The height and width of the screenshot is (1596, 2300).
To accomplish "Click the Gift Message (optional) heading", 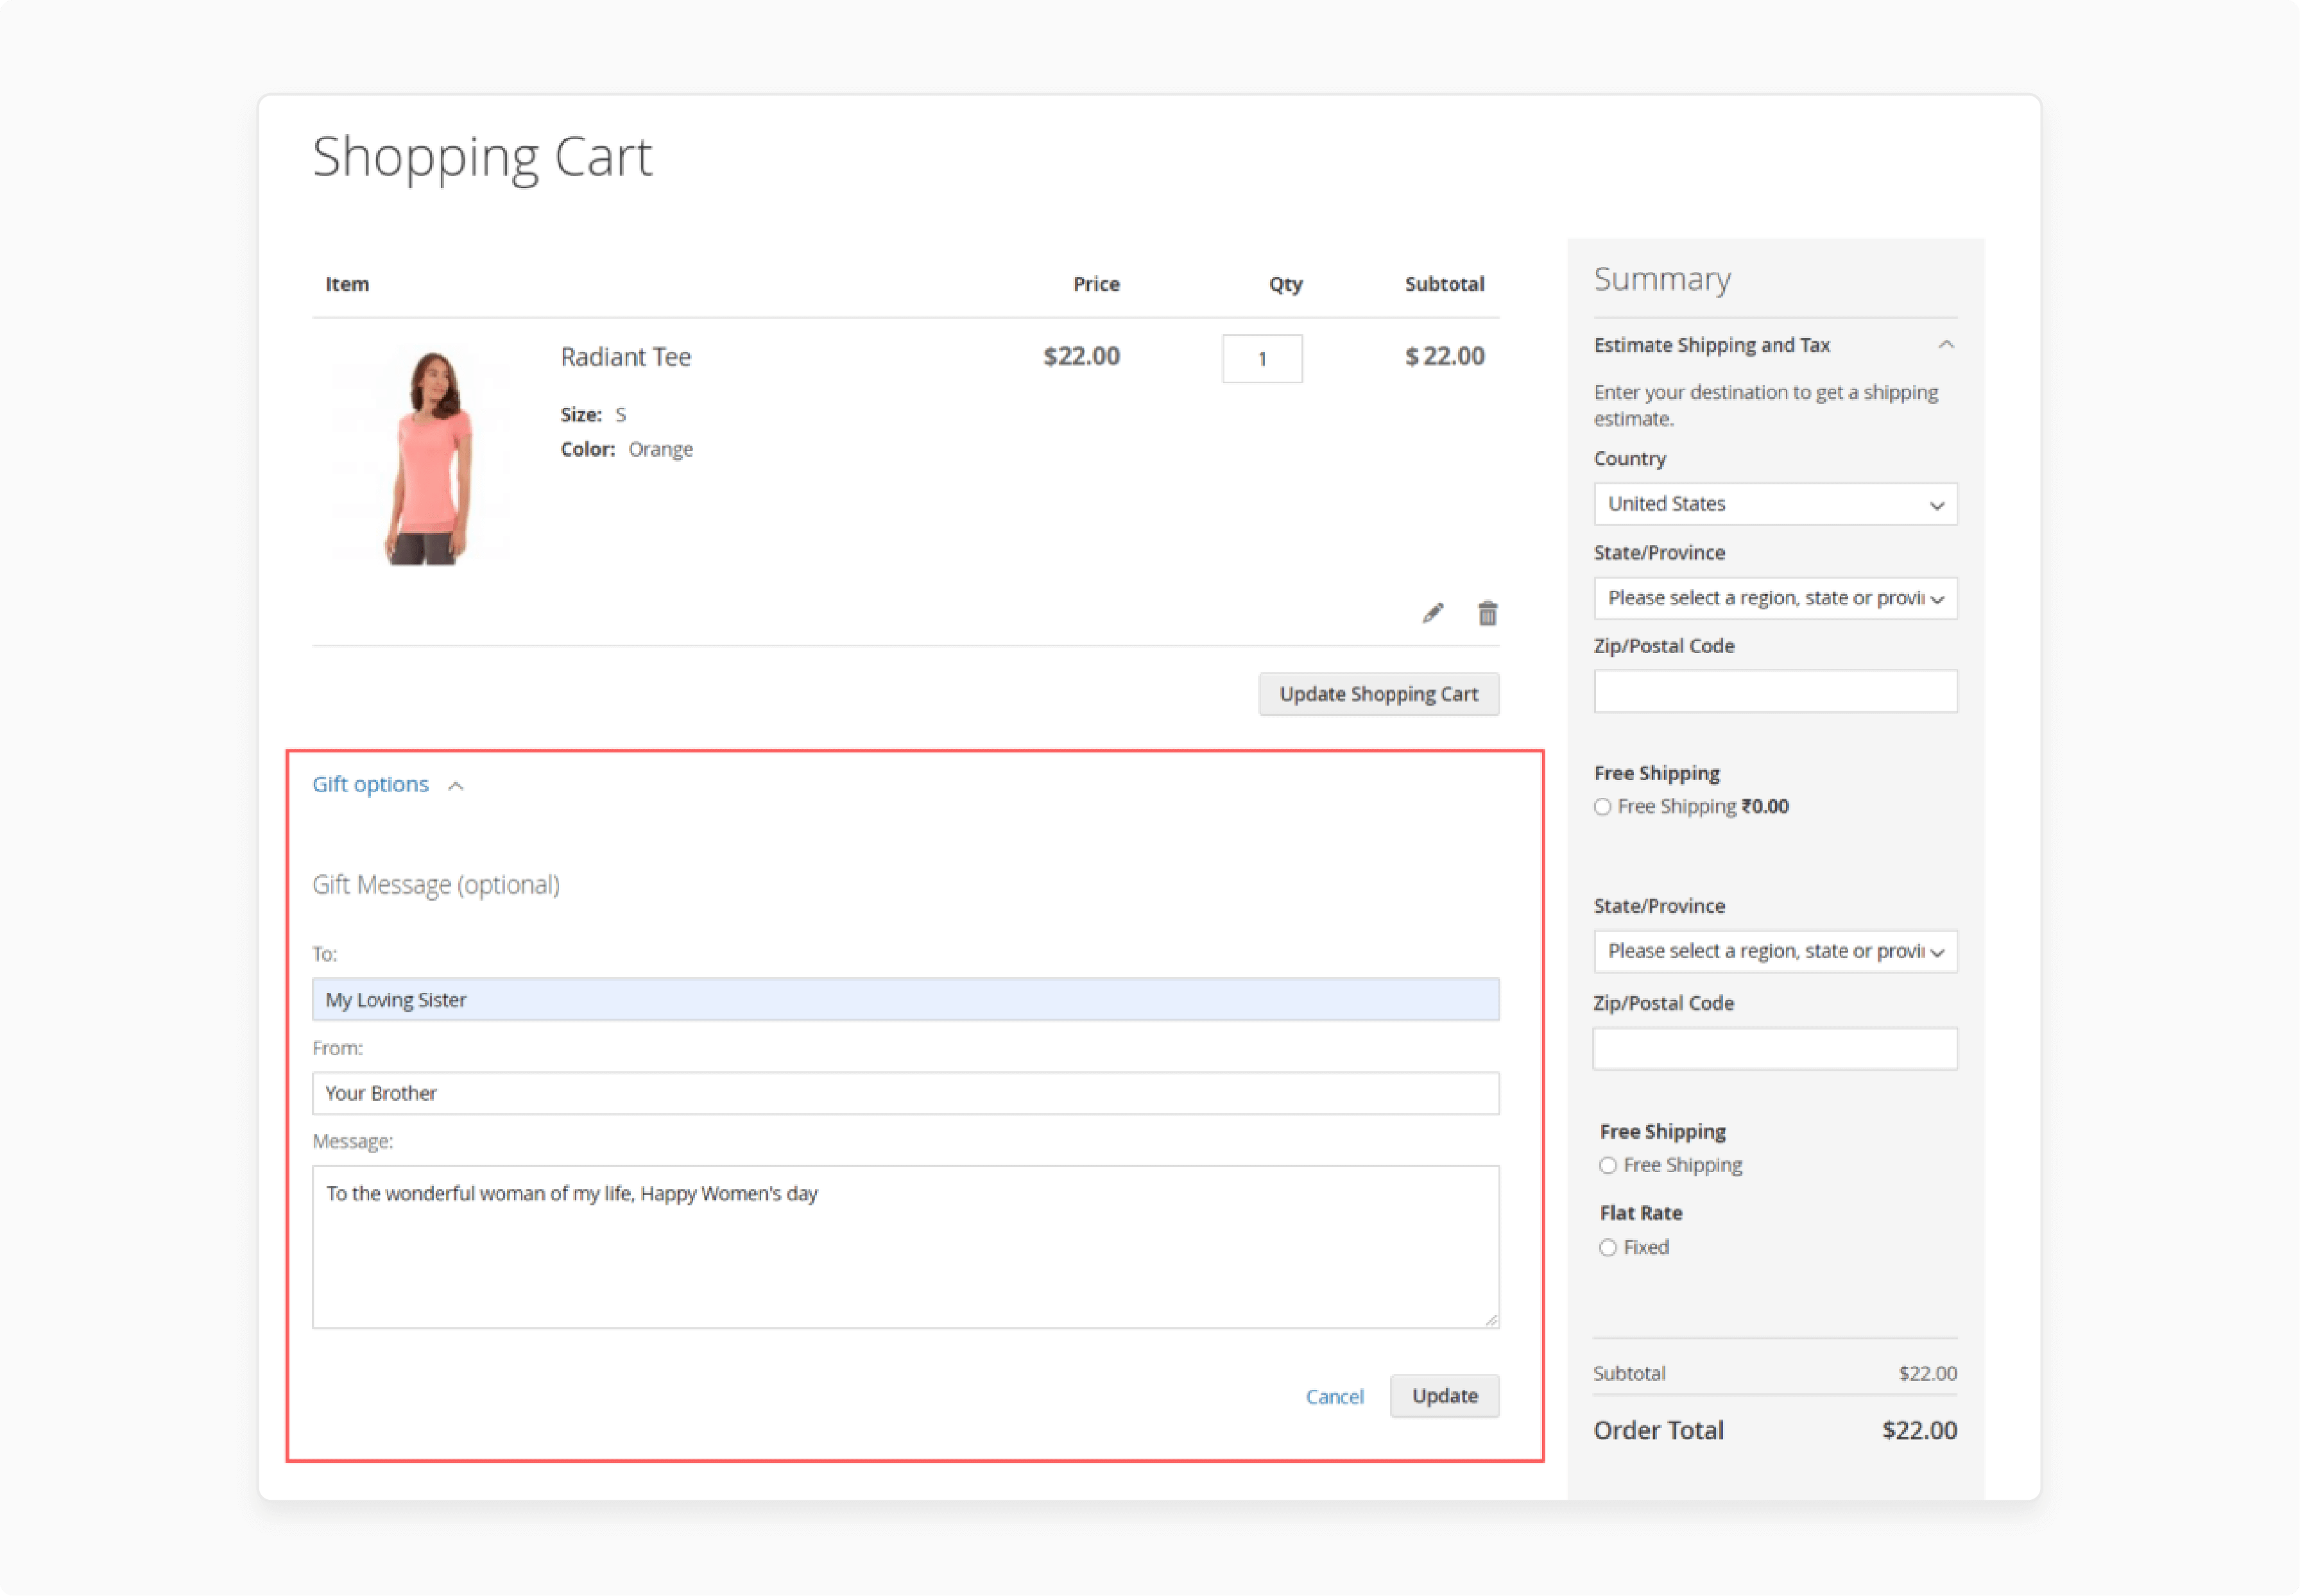I will 436,885.
